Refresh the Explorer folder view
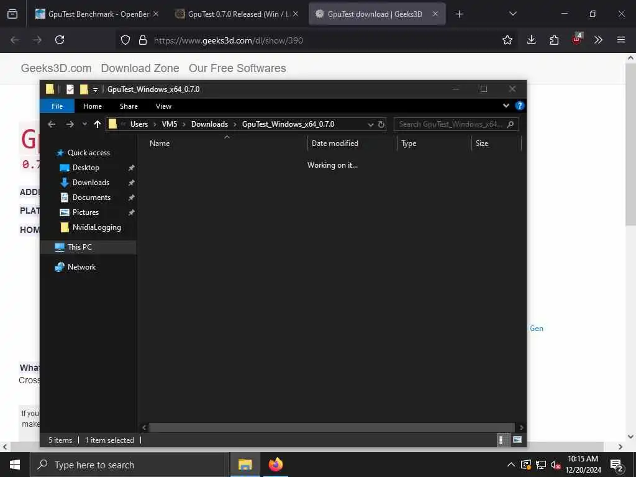This screenshot has width=636, height=477. [x=381, y=124]
